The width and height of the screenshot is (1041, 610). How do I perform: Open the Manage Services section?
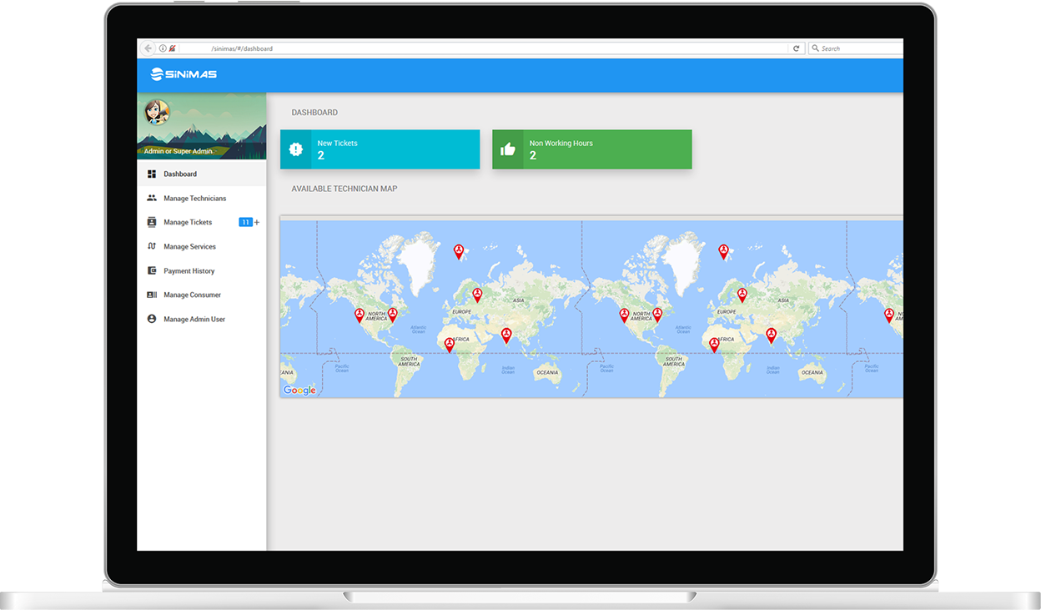pyautogui.click(x=189, y=246)
